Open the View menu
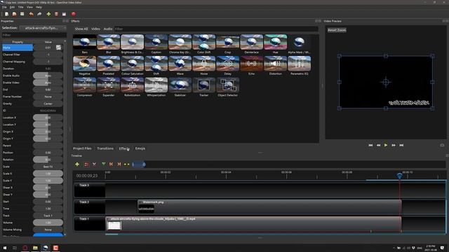The height and width of the screenshot is (252, 449). click(x=29, y=7)
